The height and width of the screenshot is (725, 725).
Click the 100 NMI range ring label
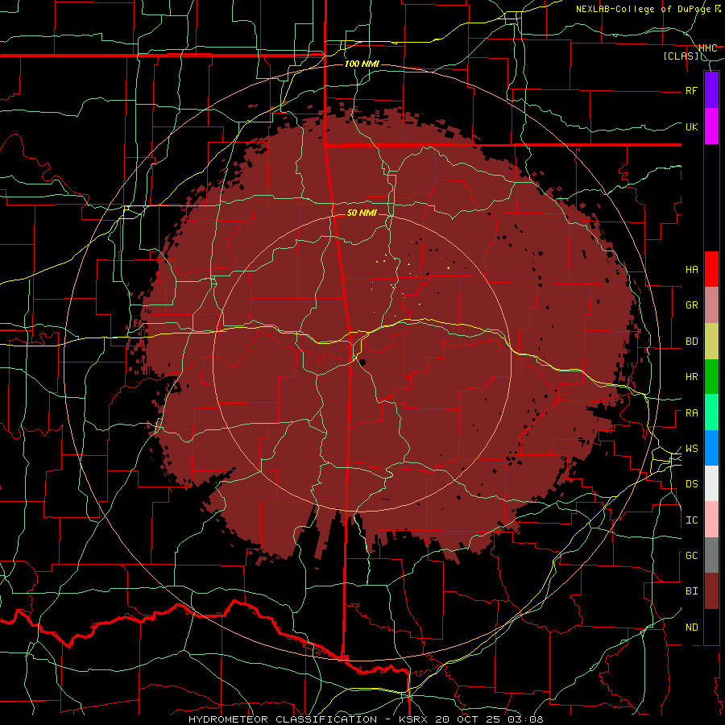[362, 64]
